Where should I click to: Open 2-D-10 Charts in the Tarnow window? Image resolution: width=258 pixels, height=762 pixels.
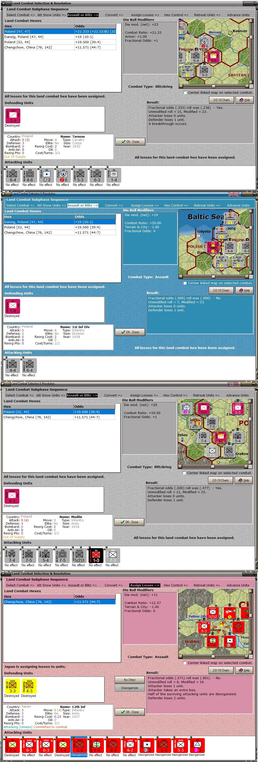tap(222, 100)
